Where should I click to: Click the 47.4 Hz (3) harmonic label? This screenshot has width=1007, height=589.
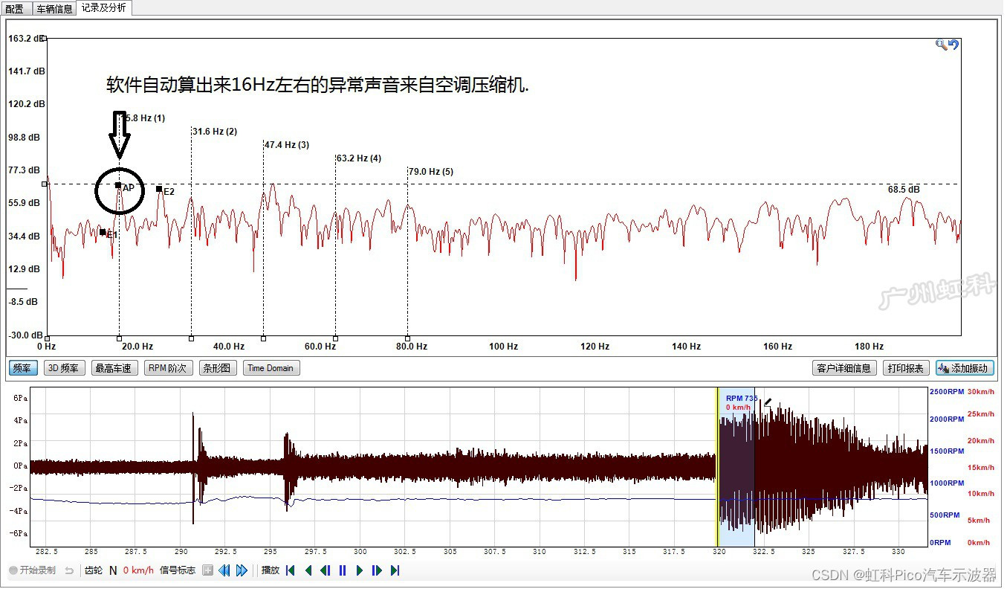tap(287, 145)
